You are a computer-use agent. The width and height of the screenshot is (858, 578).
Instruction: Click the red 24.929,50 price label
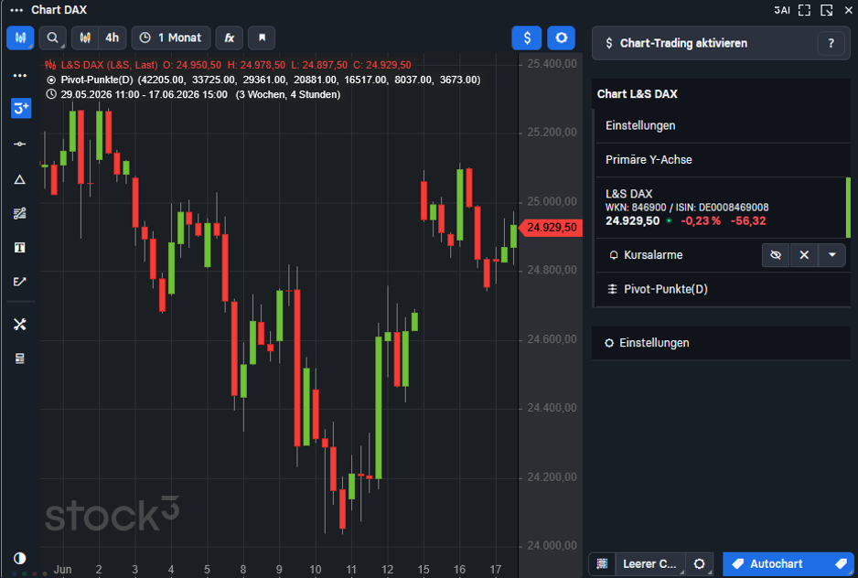point(551,227)
